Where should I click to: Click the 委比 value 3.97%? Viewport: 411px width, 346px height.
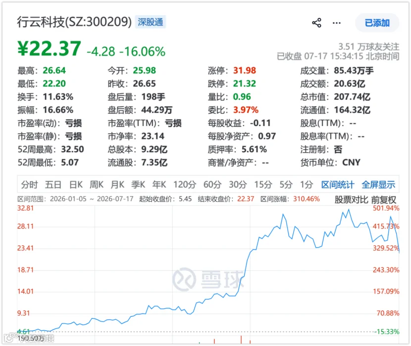[x=246, y=110]
